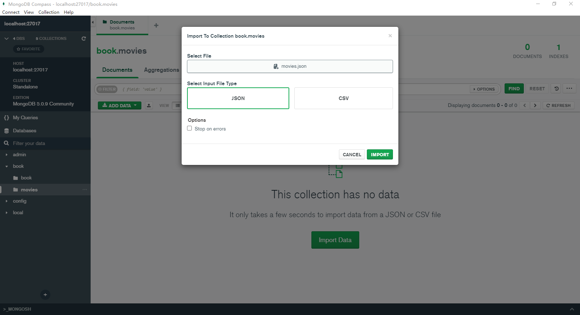Viewport: 580px width, 315px height.
Task: Open the query history clock icon
Action: pos(556,89)
